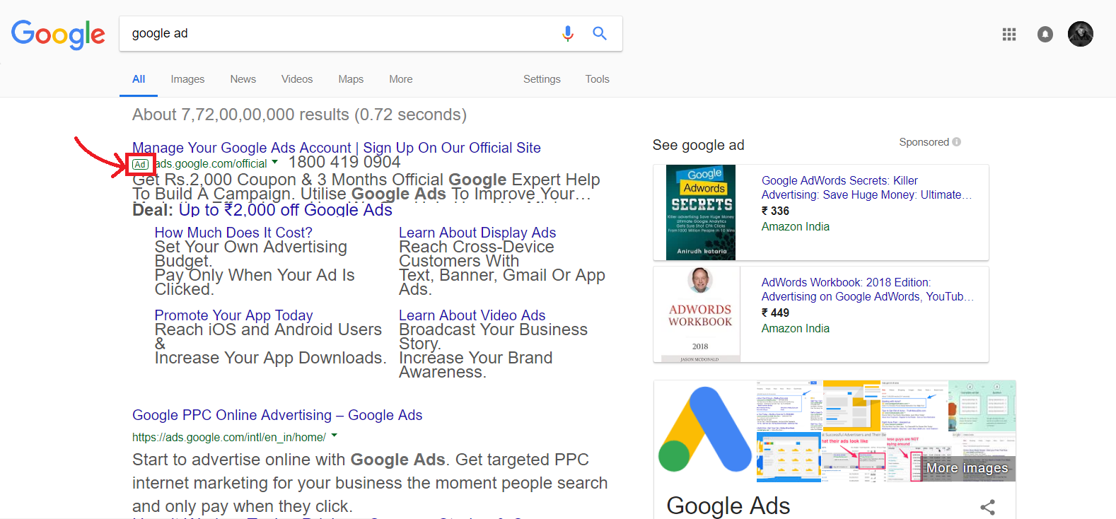Switch to the News tab
The height and width of the screenshot is (519, 1116).
(x=243, y=79)
